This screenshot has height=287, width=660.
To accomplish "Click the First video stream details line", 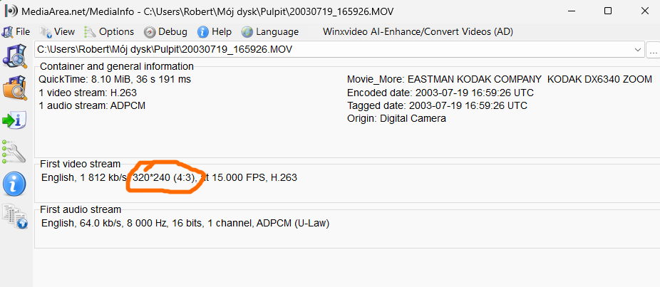I will 169,177.
